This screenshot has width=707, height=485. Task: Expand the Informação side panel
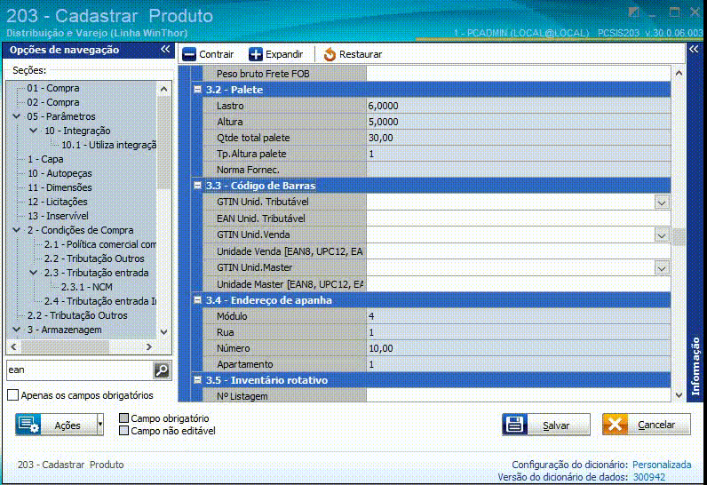(694, 49)
